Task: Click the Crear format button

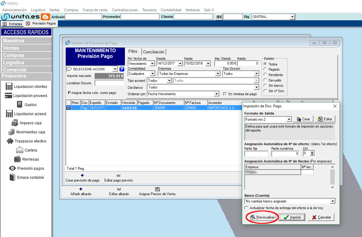Action: [x=303, y=119]
